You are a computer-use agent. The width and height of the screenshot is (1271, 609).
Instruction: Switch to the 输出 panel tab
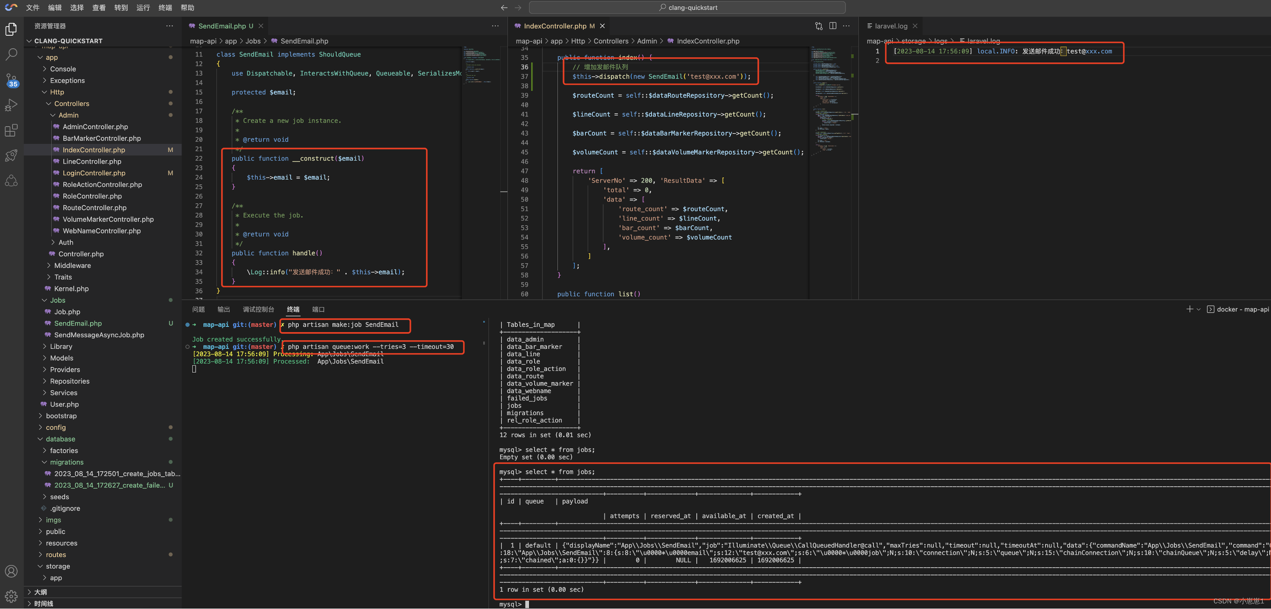tap(223, 309)
